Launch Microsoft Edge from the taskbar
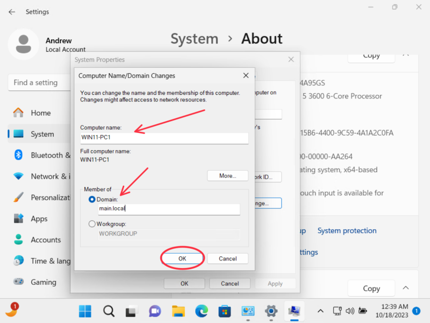The width and height of the screenshot is (430, 323). (202, 311)
